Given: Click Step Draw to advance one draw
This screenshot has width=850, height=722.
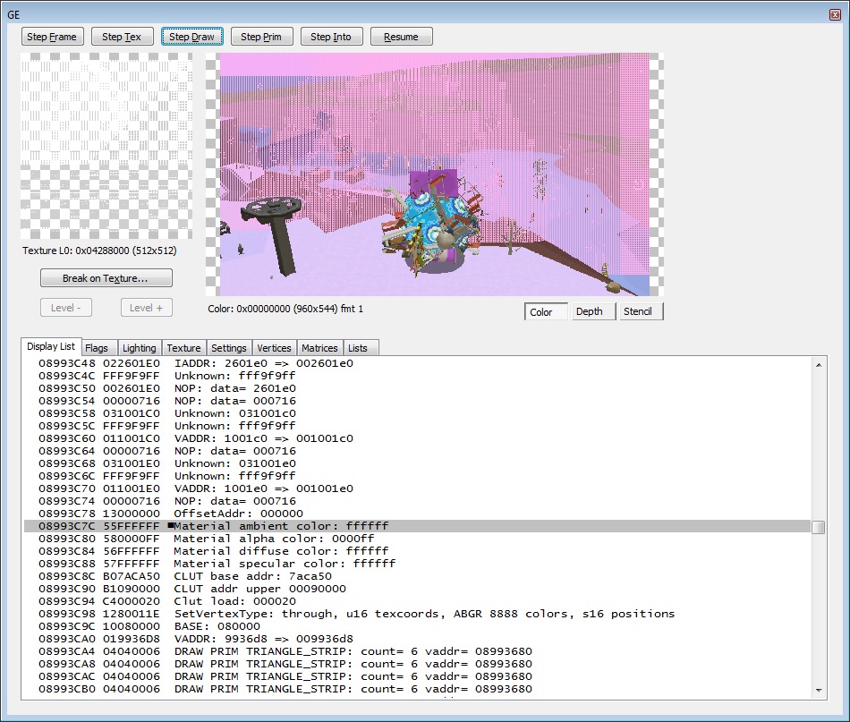Looking at the screenshot, I should (191, 37).
